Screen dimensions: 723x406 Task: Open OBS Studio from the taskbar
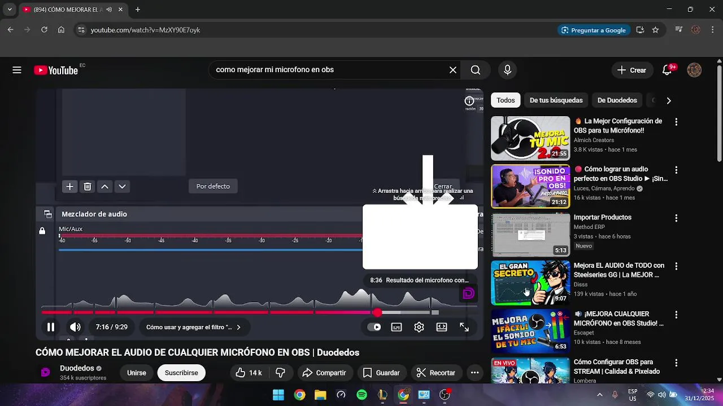pos(445,395)
